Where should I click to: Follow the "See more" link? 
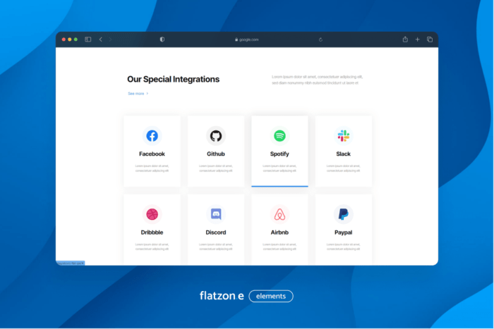pos(135,93)
